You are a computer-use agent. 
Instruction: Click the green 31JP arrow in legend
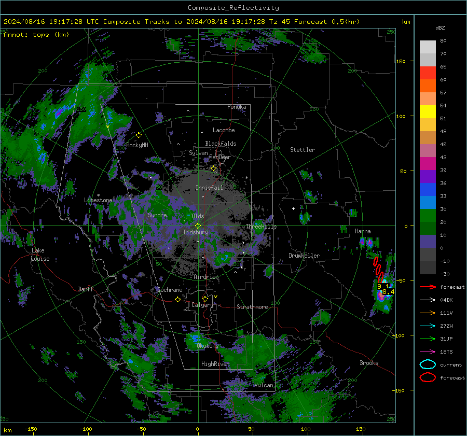tap(428, 339)
